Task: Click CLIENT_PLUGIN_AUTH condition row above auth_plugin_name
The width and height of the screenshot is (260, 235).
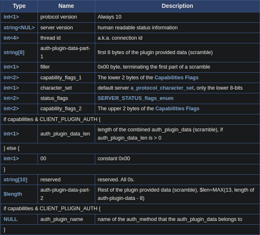Action: (130, 209)
